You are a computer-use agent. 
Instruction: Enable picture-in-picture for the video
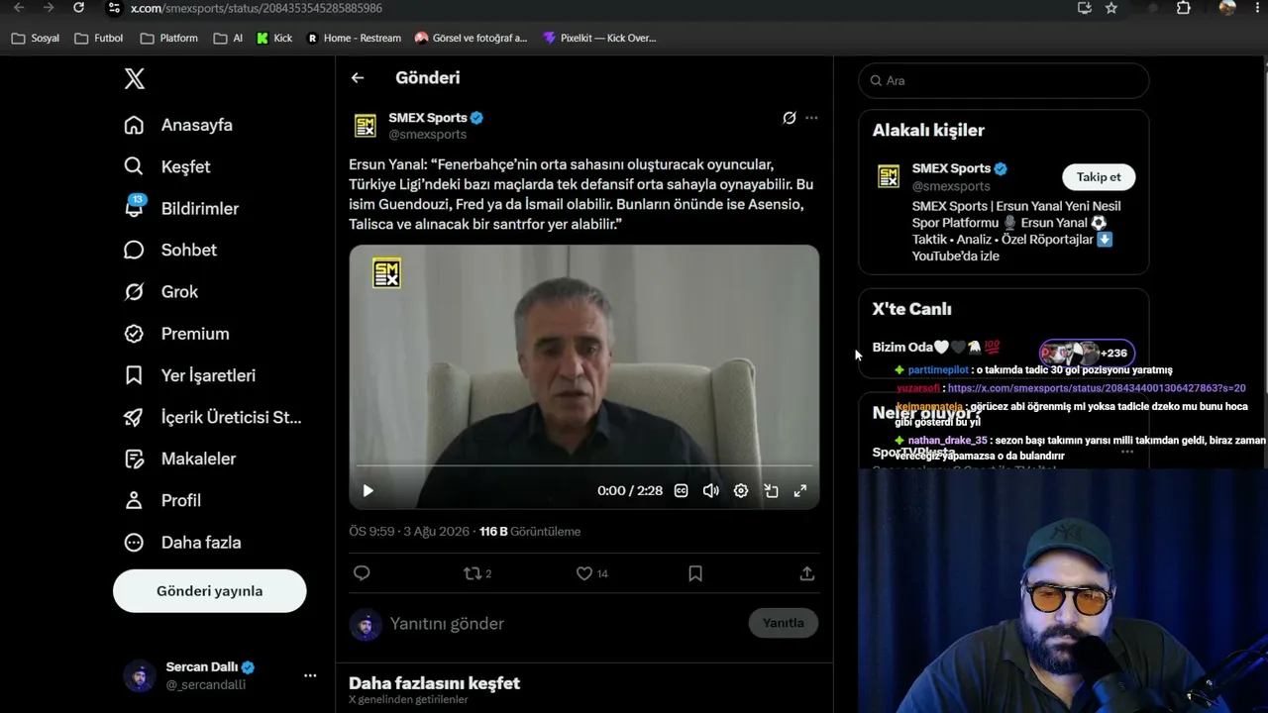pos(771,491)
